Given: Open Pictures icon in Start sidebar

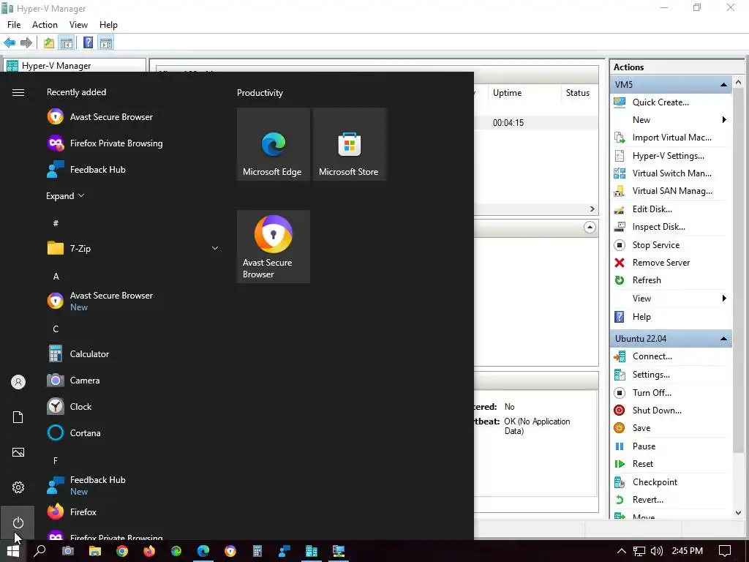Looking at the screenshot, I should tap(18, 452).
